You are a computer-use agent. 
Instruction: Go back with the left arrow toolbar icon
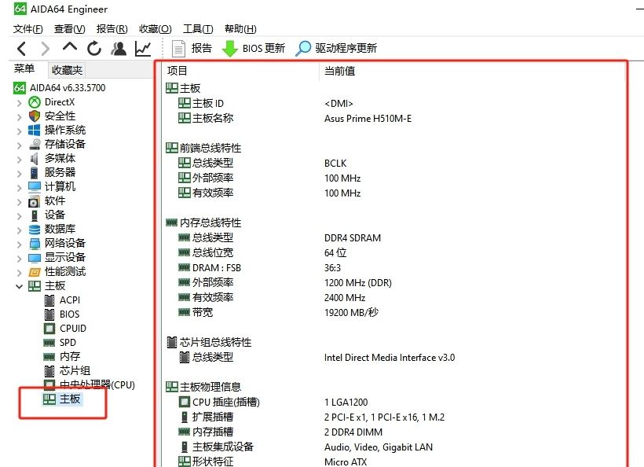coord(22,49)
